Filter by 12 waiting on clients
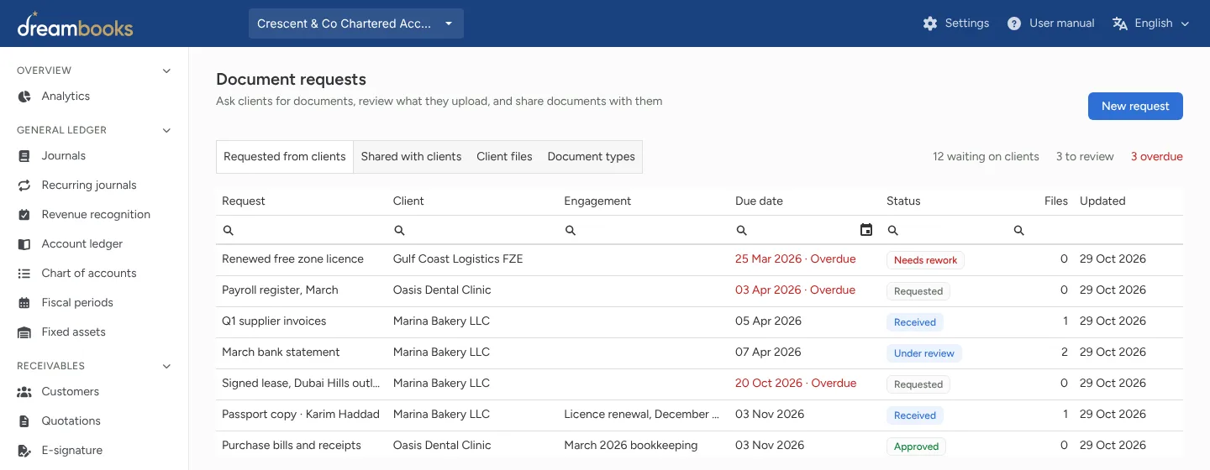 coord(986,157)
